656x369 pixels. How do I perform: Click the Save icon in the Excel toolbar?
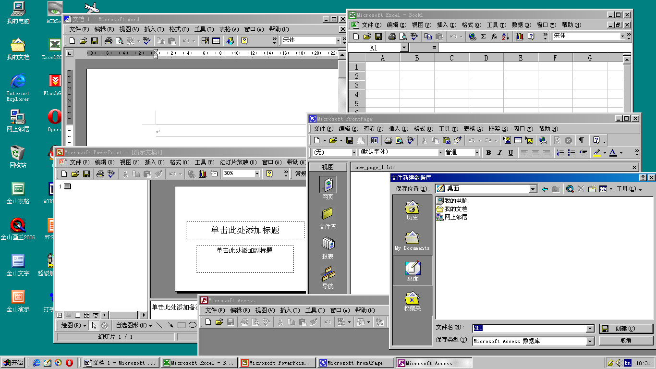point(378,36)
